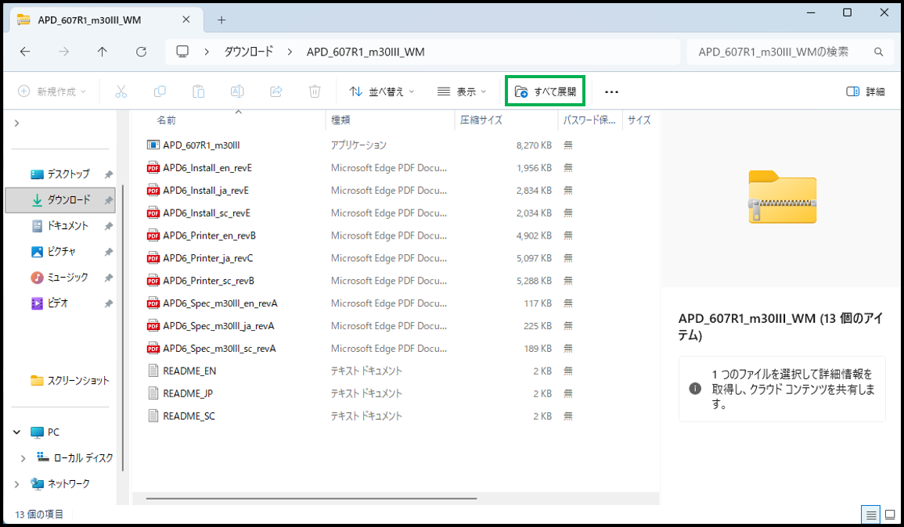Open the Sort (並べ替え) dropdown

(x=381, y=91)
